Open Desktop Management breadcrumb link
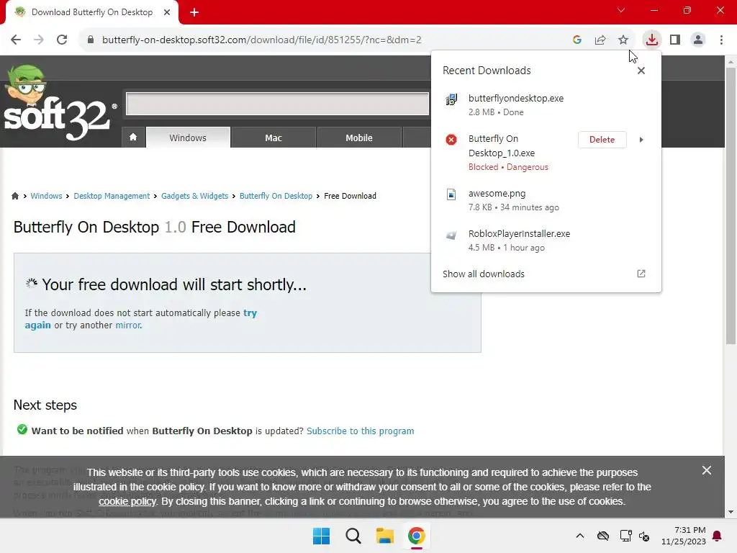Screen dimensions: 737x553 (x=112, y=196)
